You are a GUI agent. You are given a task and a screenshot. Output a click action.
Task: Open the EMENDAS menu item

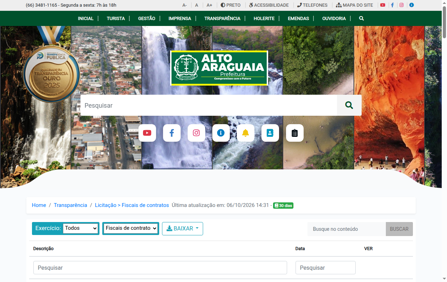click(298, 19)
